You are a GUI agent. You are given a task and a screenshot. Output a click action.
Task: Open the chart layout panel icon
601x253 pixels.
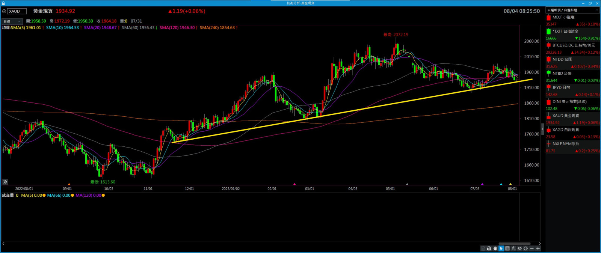[507, 248]
